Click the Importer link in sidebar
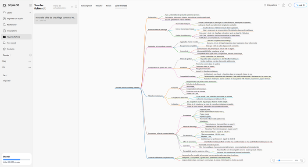 point(7,81)
